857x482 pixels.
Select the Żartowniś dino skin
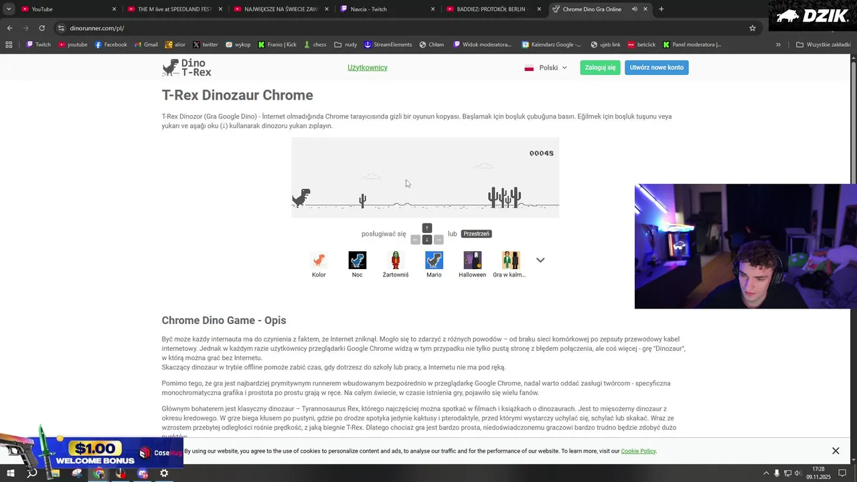pyautogui.click(x=396, y=264)
